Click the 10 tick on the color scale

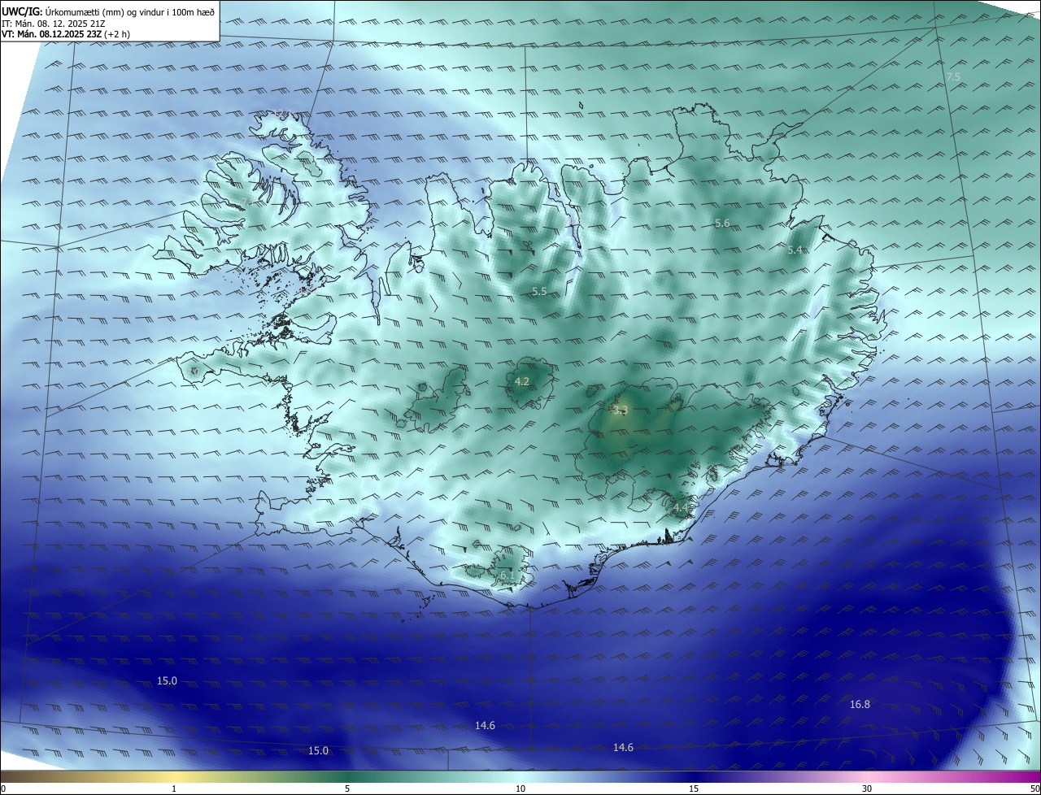point(520,788)
